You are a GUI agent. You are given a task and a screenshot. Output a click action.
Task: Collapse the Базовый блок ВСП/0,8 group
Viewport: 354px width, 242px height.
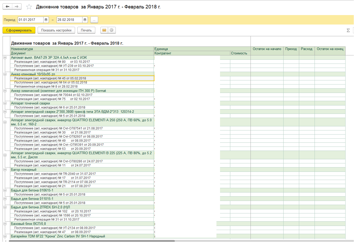(5, 224)
